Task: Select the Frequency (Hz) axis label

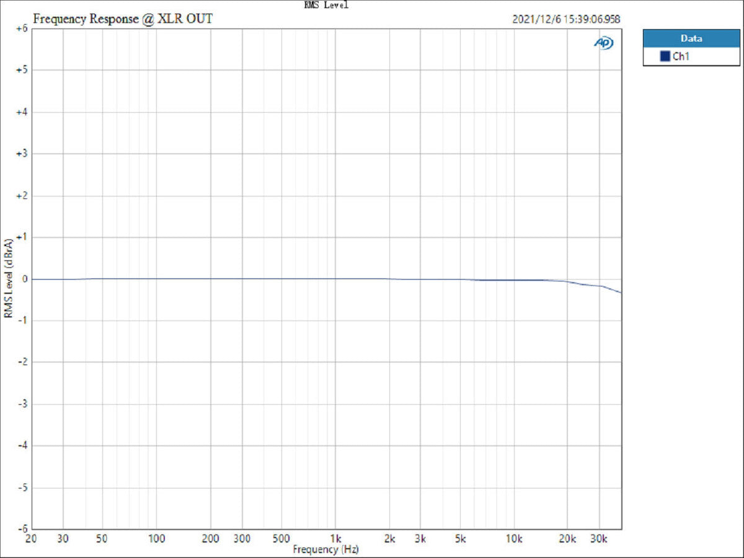Action: click(325, 549)
